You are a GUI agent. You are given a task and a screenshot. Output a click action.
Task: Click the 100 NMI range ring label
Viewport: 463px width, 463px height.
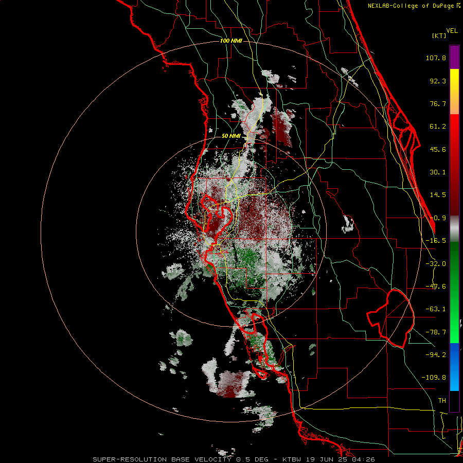[x=231, y=41]
